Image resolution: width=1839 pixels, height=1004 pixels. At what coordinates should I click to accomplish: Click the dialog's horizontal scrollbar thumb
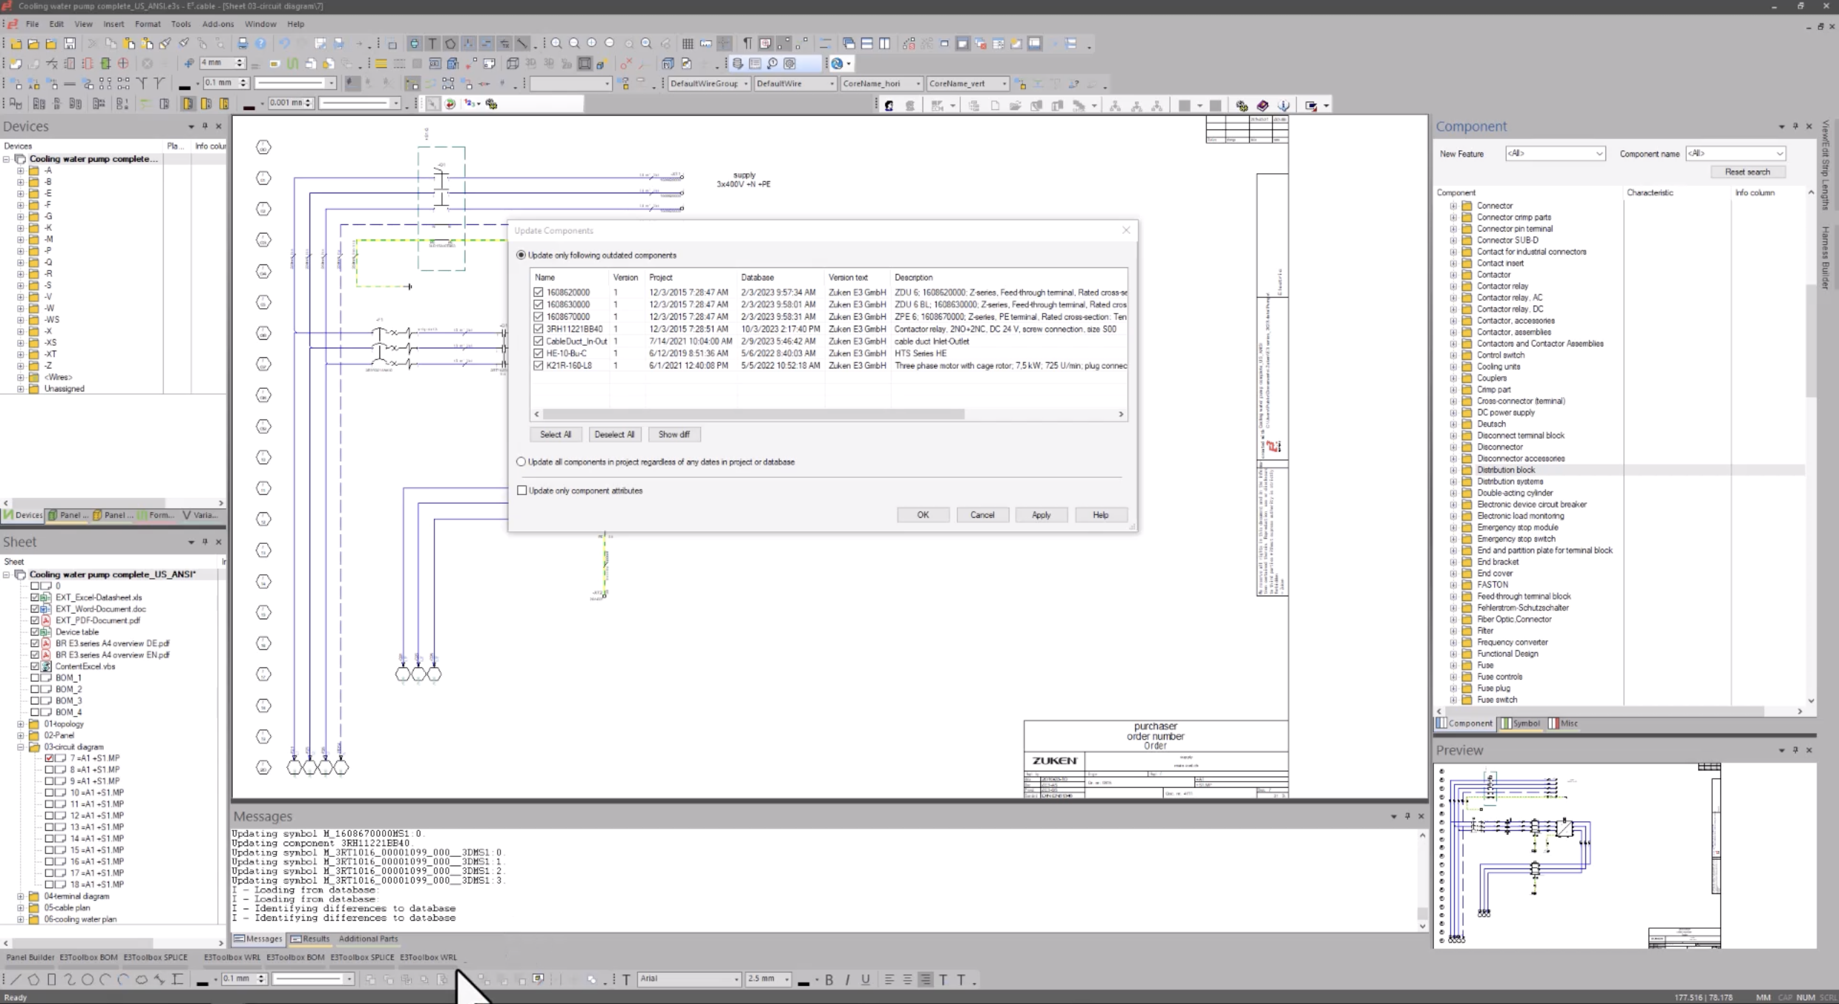click(x=753, y=414)
